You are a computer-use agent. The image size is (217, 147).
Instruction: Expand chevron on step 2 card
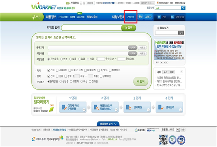coord(116,110)
